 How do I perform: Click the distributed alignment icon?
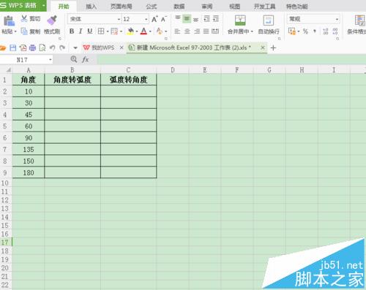[215, 31]
